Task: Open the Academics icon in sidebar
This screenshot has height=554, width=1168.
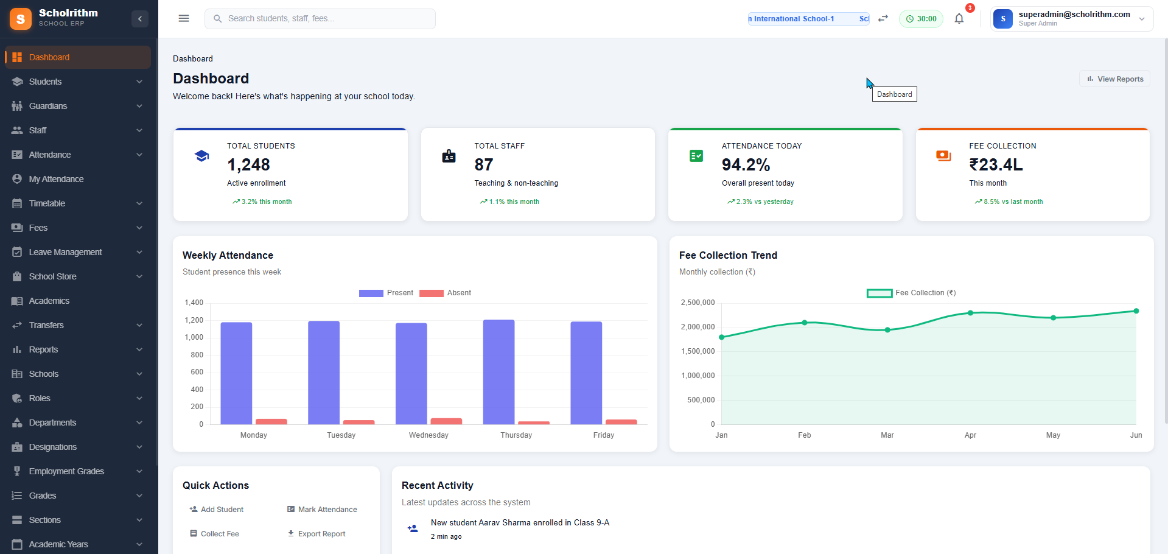Action: 18,300
